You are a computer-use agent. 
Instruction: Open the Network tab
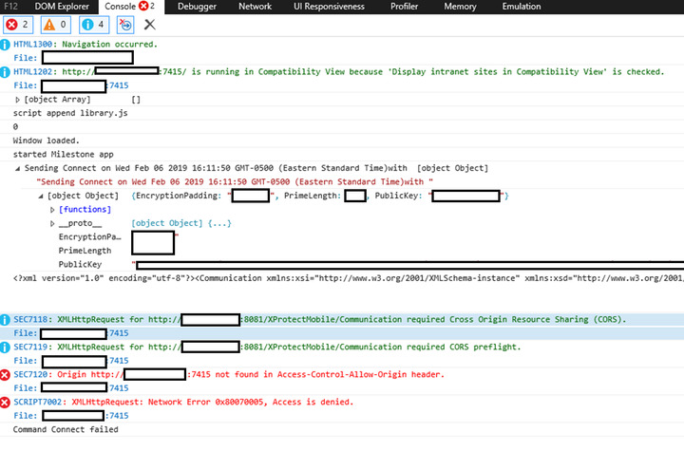(255, 7)
